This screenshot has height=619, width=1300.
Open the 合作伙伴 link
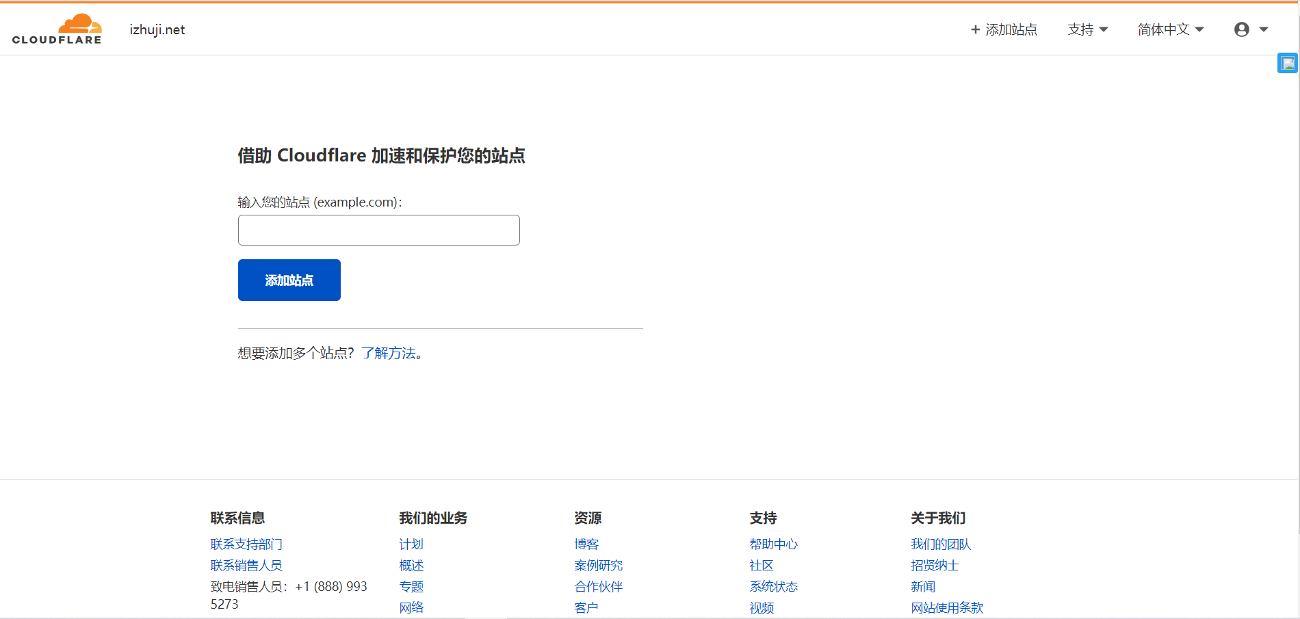[599, 587]
